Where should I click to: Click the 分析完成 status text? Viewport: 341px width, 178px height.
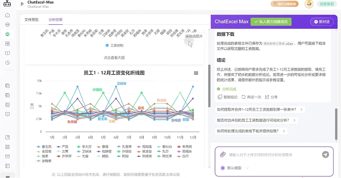tap(229, 89)
